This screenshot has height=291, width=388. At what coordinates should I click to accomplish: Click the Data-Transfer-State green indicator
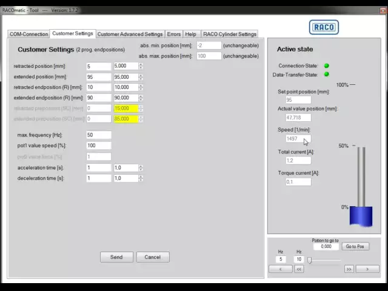tap(327, 75)
